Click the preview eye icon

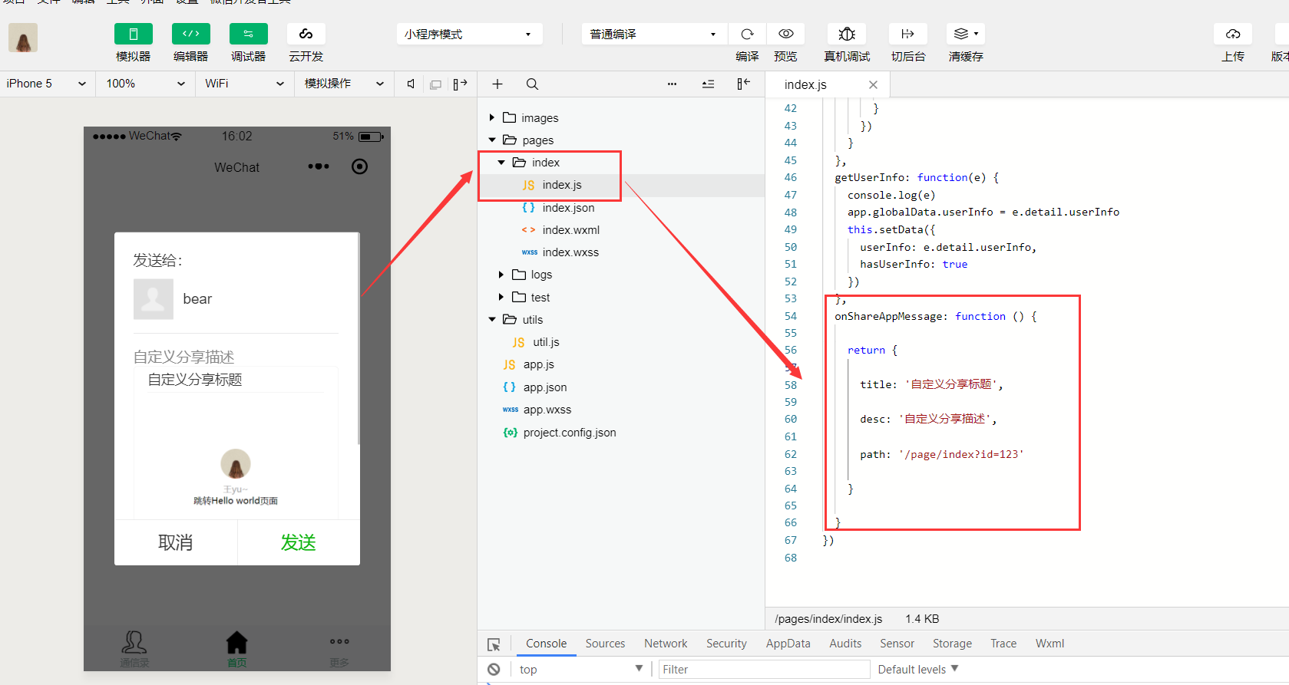[x=785, y=34]
